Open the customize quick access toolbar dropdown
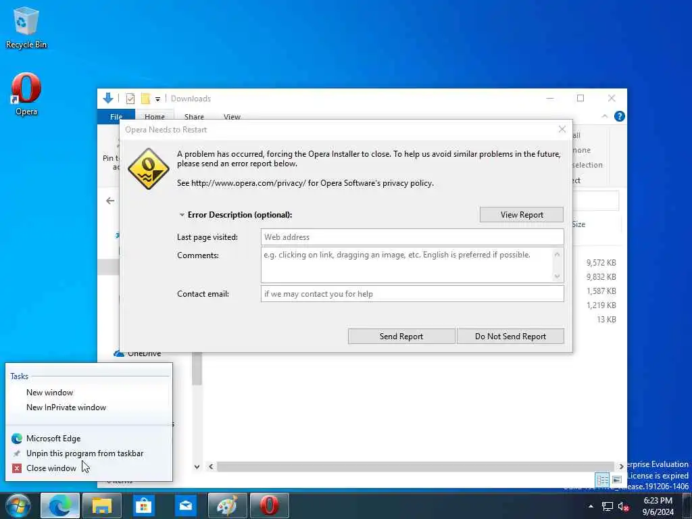Viewport: 692px width, 519px height. [x=157, y=99]
